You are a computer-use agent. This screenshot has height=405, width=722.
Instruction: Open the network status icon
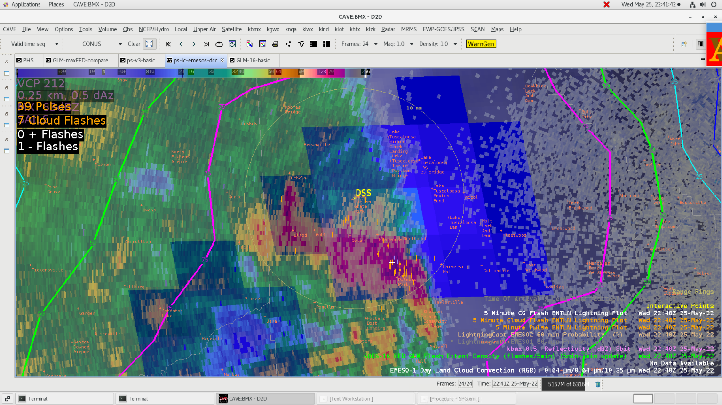click(x=692, y=4)
